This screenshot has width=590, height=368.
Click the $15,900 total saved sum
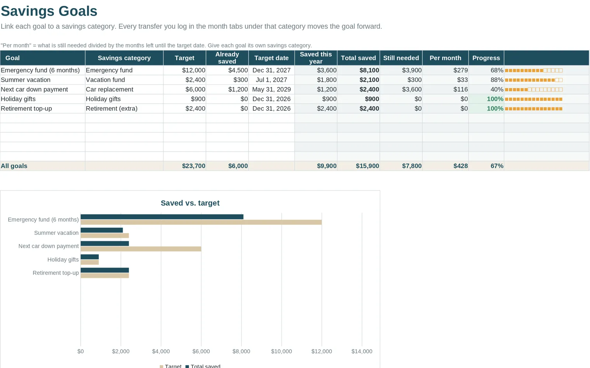tap(358, 166)
